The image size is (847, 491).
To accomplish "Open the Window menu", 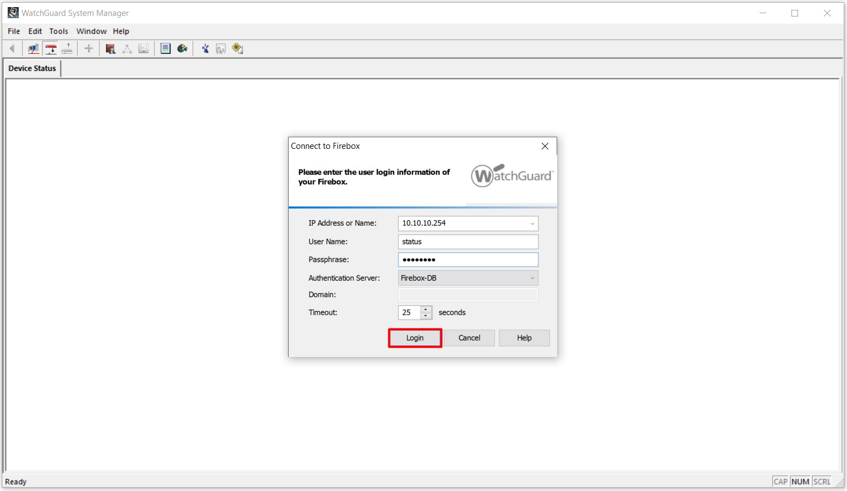I will 91,31.
